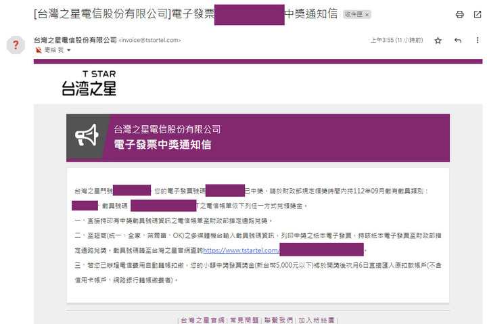Open the 聯繫我們 footer link

click(x=279, y=320)
